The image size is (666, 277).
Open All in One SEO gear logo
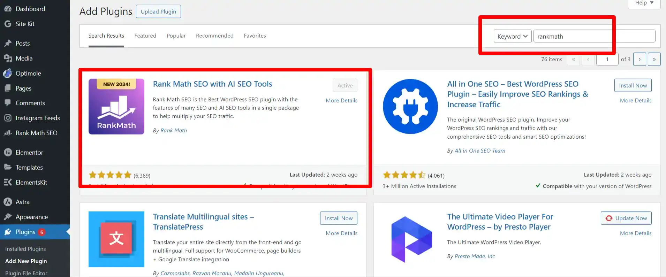point(410,107)
